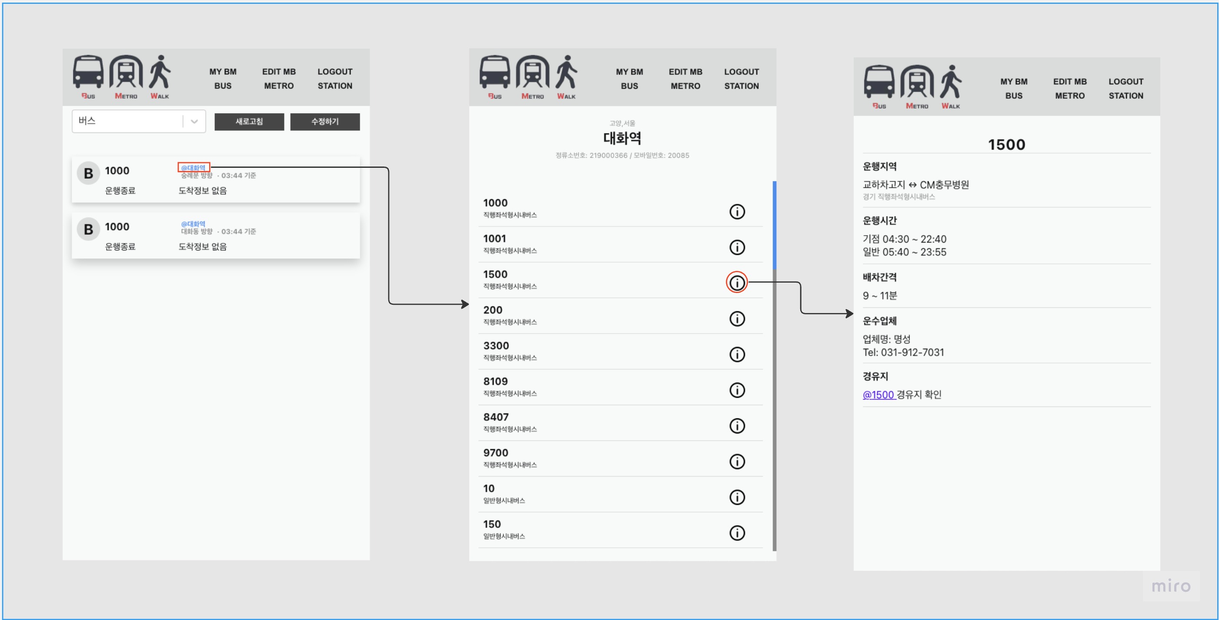Open info icon for bus 150

[737, 533]
